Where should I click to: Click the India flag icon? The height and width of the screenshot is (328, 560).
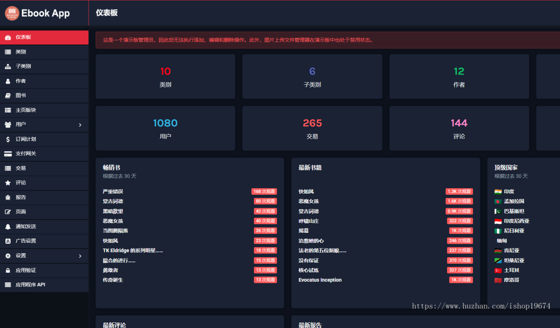coord(498,191)
